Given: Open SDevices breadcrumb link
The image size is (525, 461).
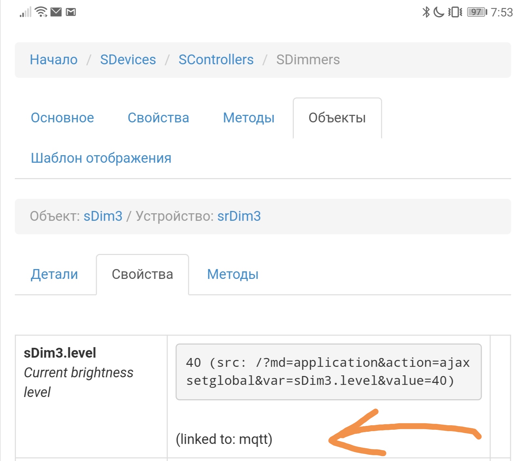Looking at the screenshot, I should tap(128, 60).
